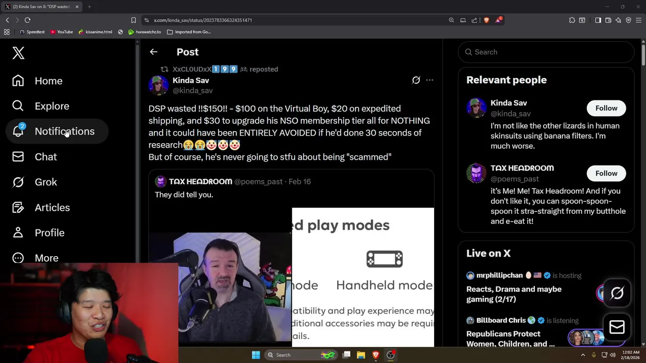Click the X logo in sidebar
The image size is (646, 363).
[x=18, y=53]
